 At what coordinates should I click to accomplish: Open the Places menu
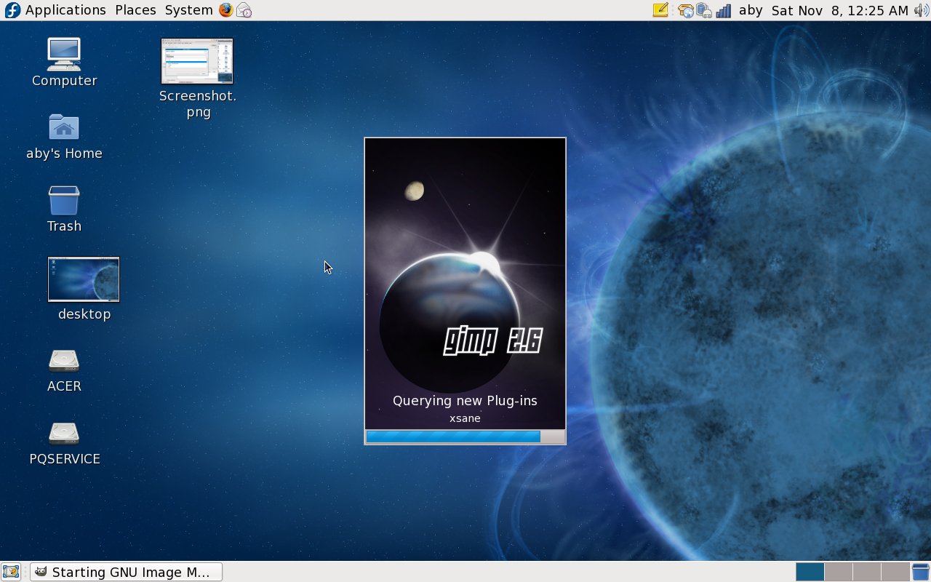pyautogui.click(x=135, y=10)
